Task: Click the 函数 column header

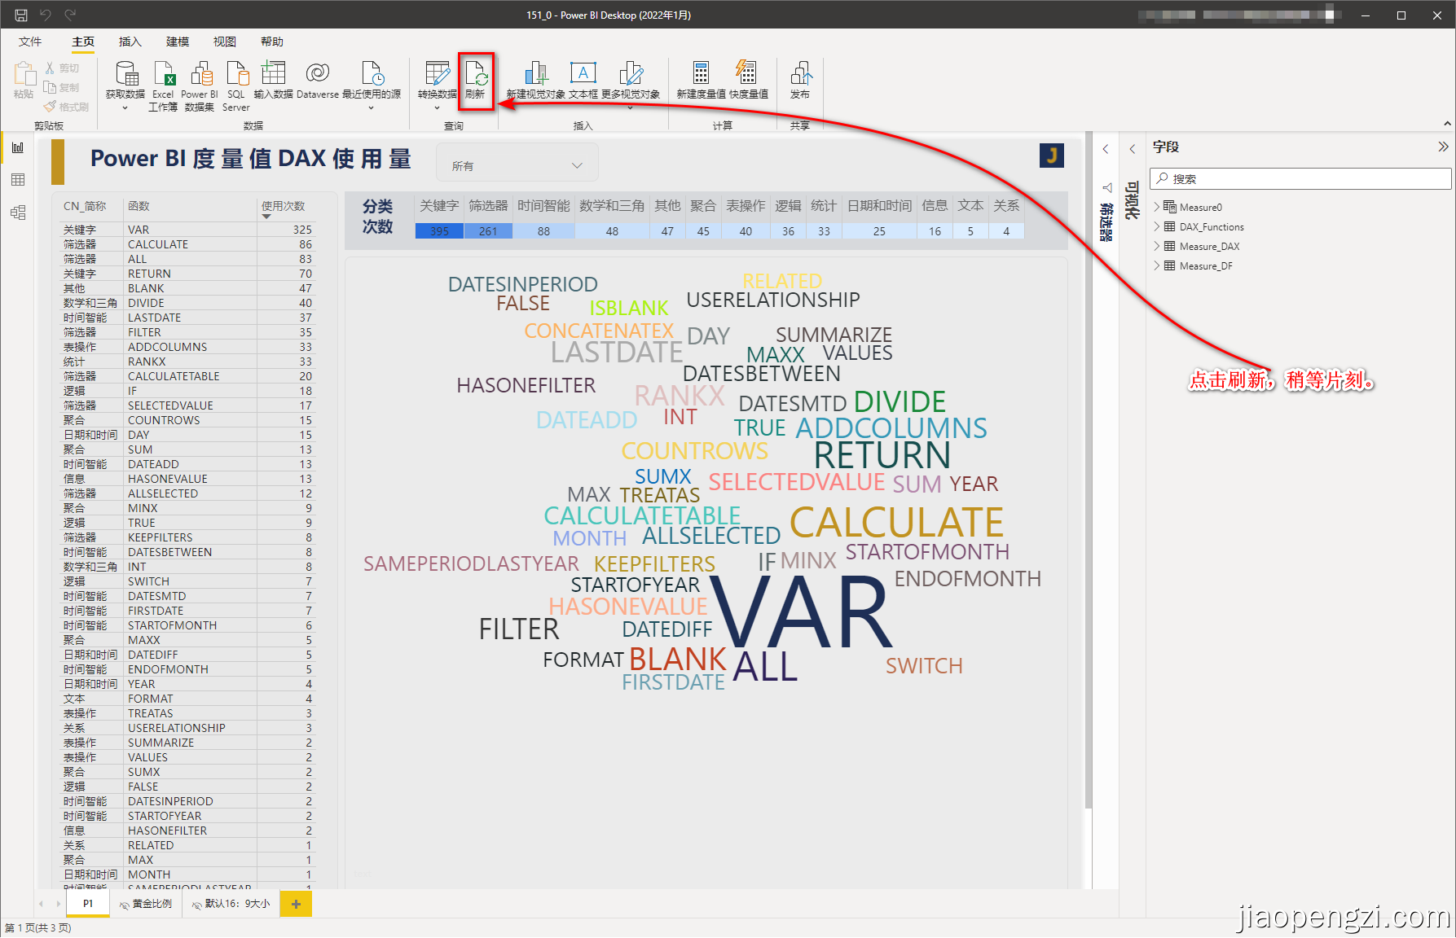Action: click(139, 206)
